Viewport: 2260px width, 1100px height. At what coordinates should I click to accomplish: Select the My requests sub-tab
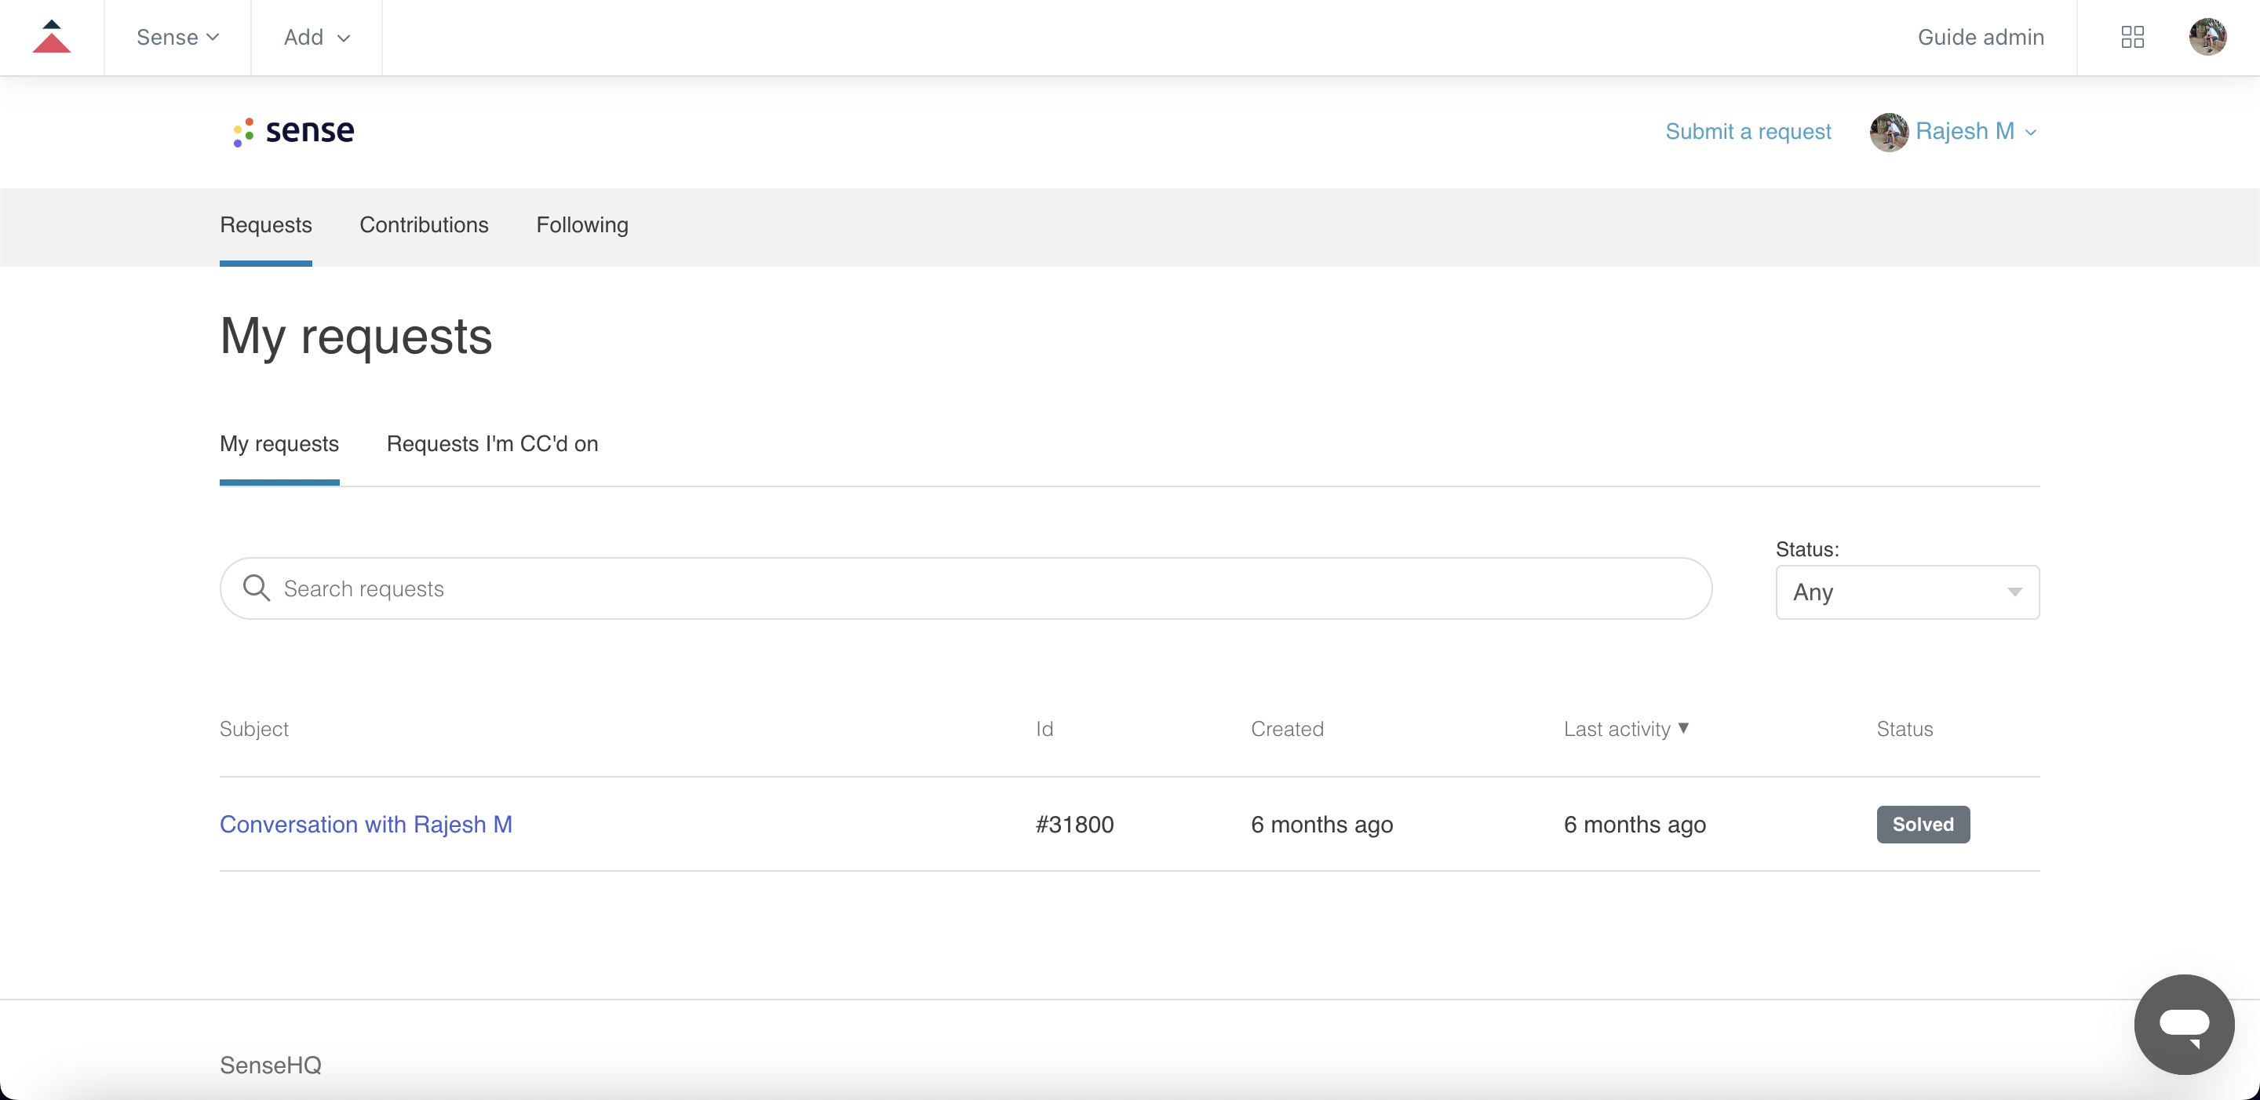click(279, 444)
